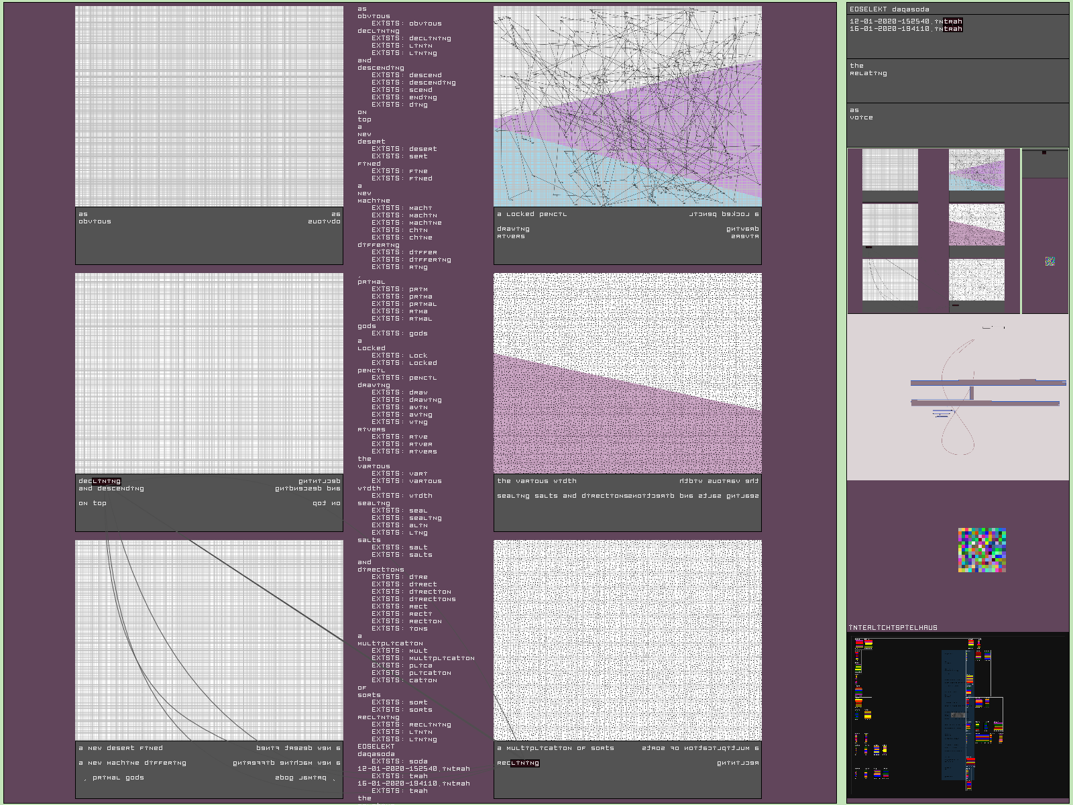The image size is (1073, 805).
Task: Select the dotted purple wedge thumbnail
Action: pyautogui.click(x=976, y=225)
